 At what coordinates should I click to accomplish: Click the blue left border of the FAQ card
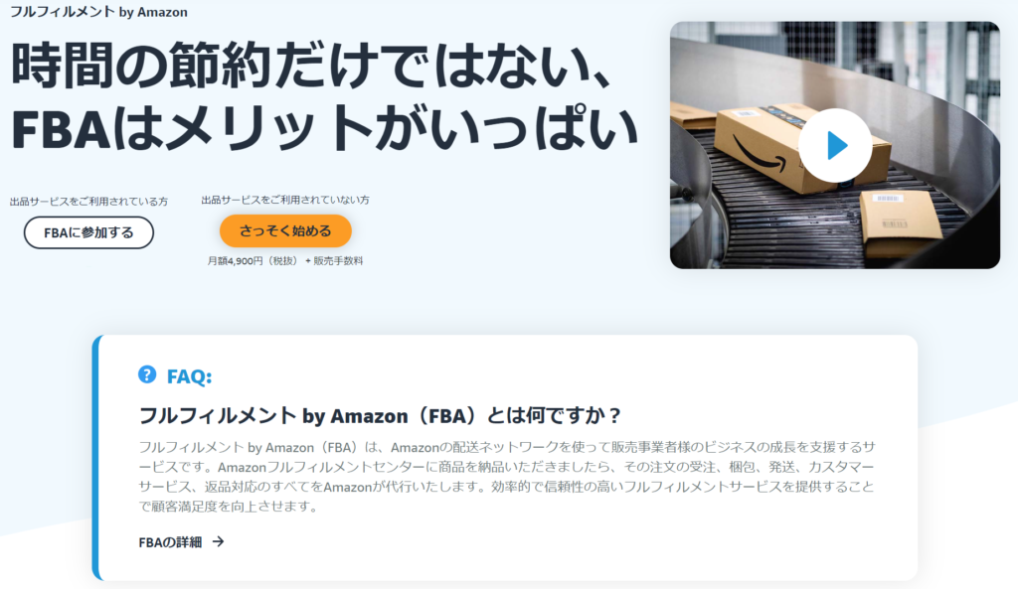[95, 458]
